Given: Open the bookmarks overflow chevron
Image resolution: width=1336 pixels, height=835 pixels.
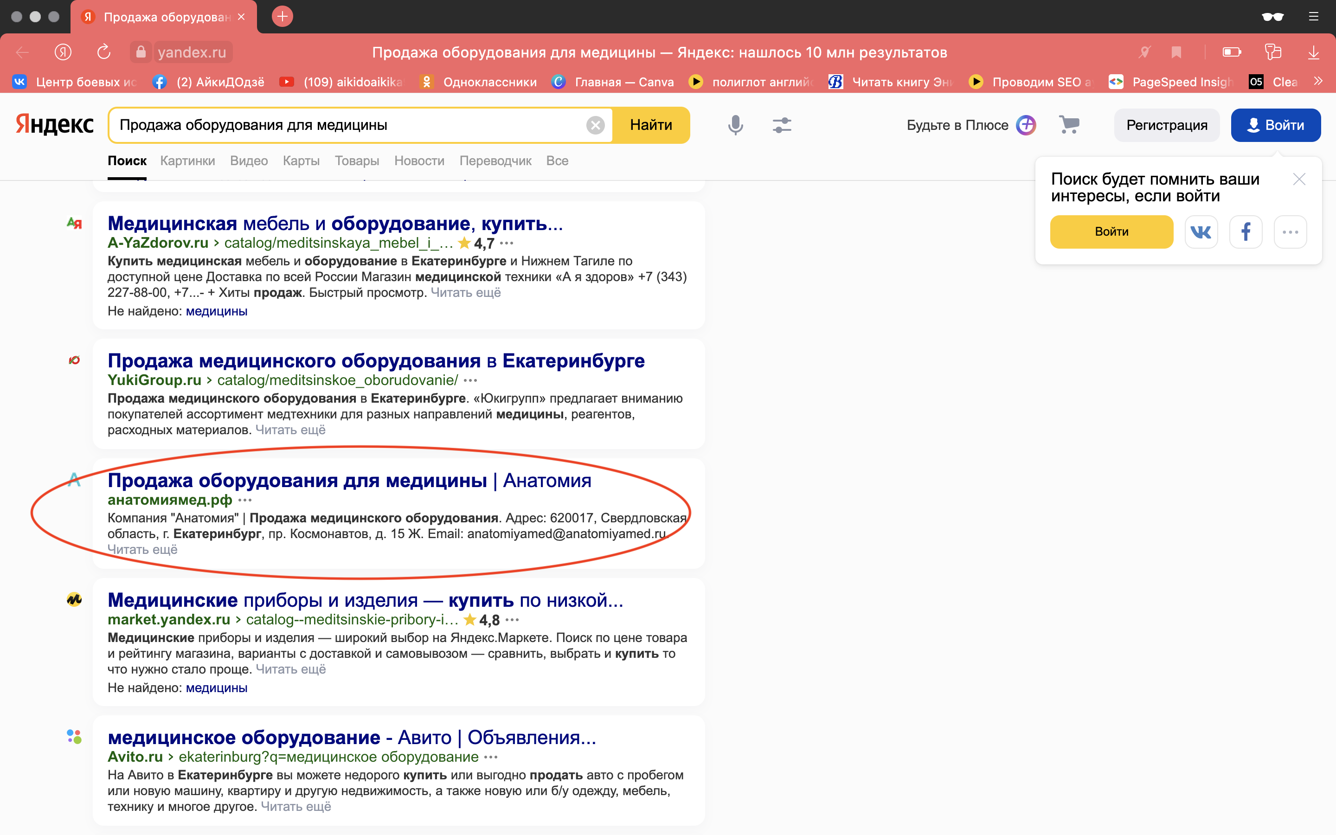Looking at the screenshot, I should coord(1318,81).
